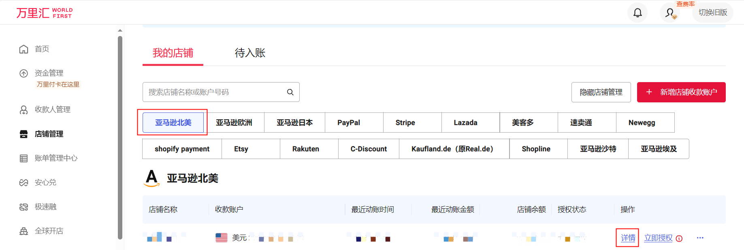This screenshot has width=744, height=250.
Task: Click the search magnifier icon
Action: 290,92
